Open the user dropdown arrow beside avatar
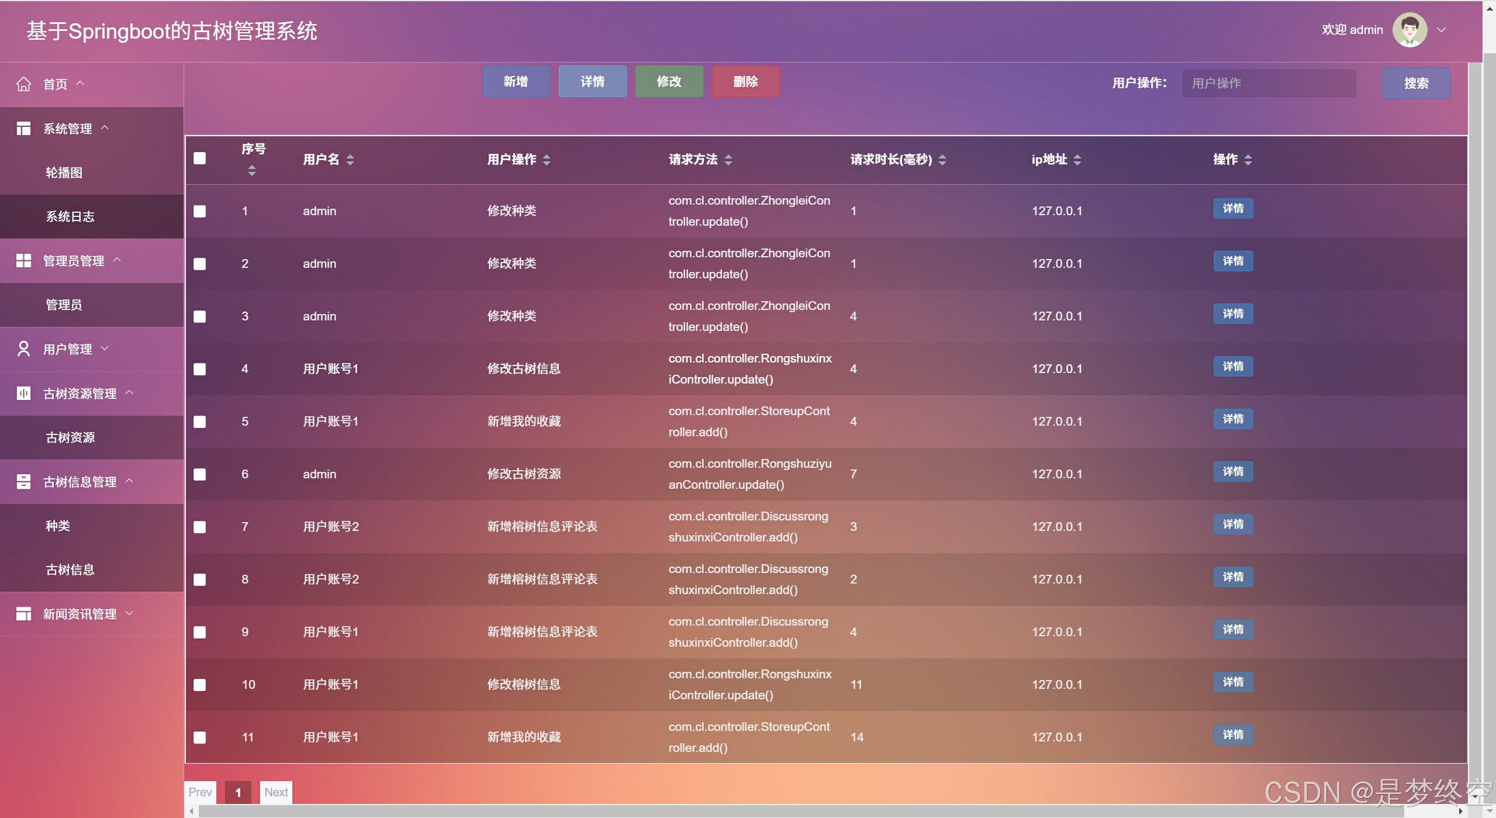1496x818 pixels. pyautogui.click(x=1442, y=30)
